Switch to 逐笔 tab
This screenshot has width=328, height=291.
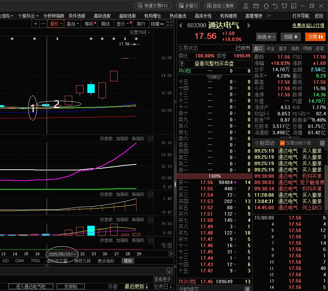pos(320,48)
